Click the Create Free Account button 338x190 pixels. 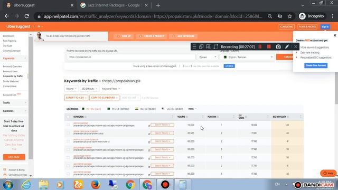tap(316, 65)
